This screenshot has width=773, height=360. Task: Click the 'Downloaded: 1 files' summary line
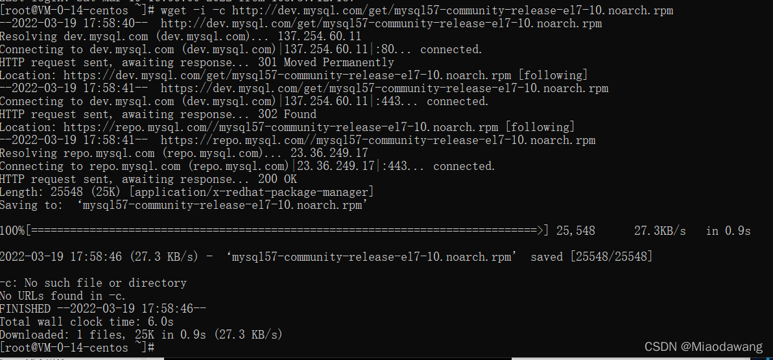pos(141,335)
